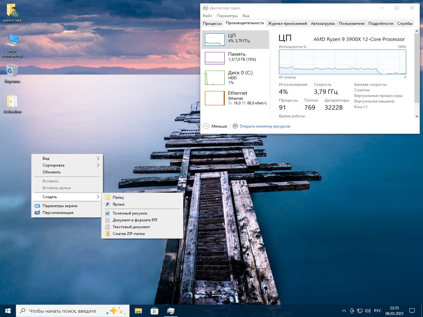Launch Microsoft Store from the taskbar
The image size is (423, 317).
(x=154, y=311)
